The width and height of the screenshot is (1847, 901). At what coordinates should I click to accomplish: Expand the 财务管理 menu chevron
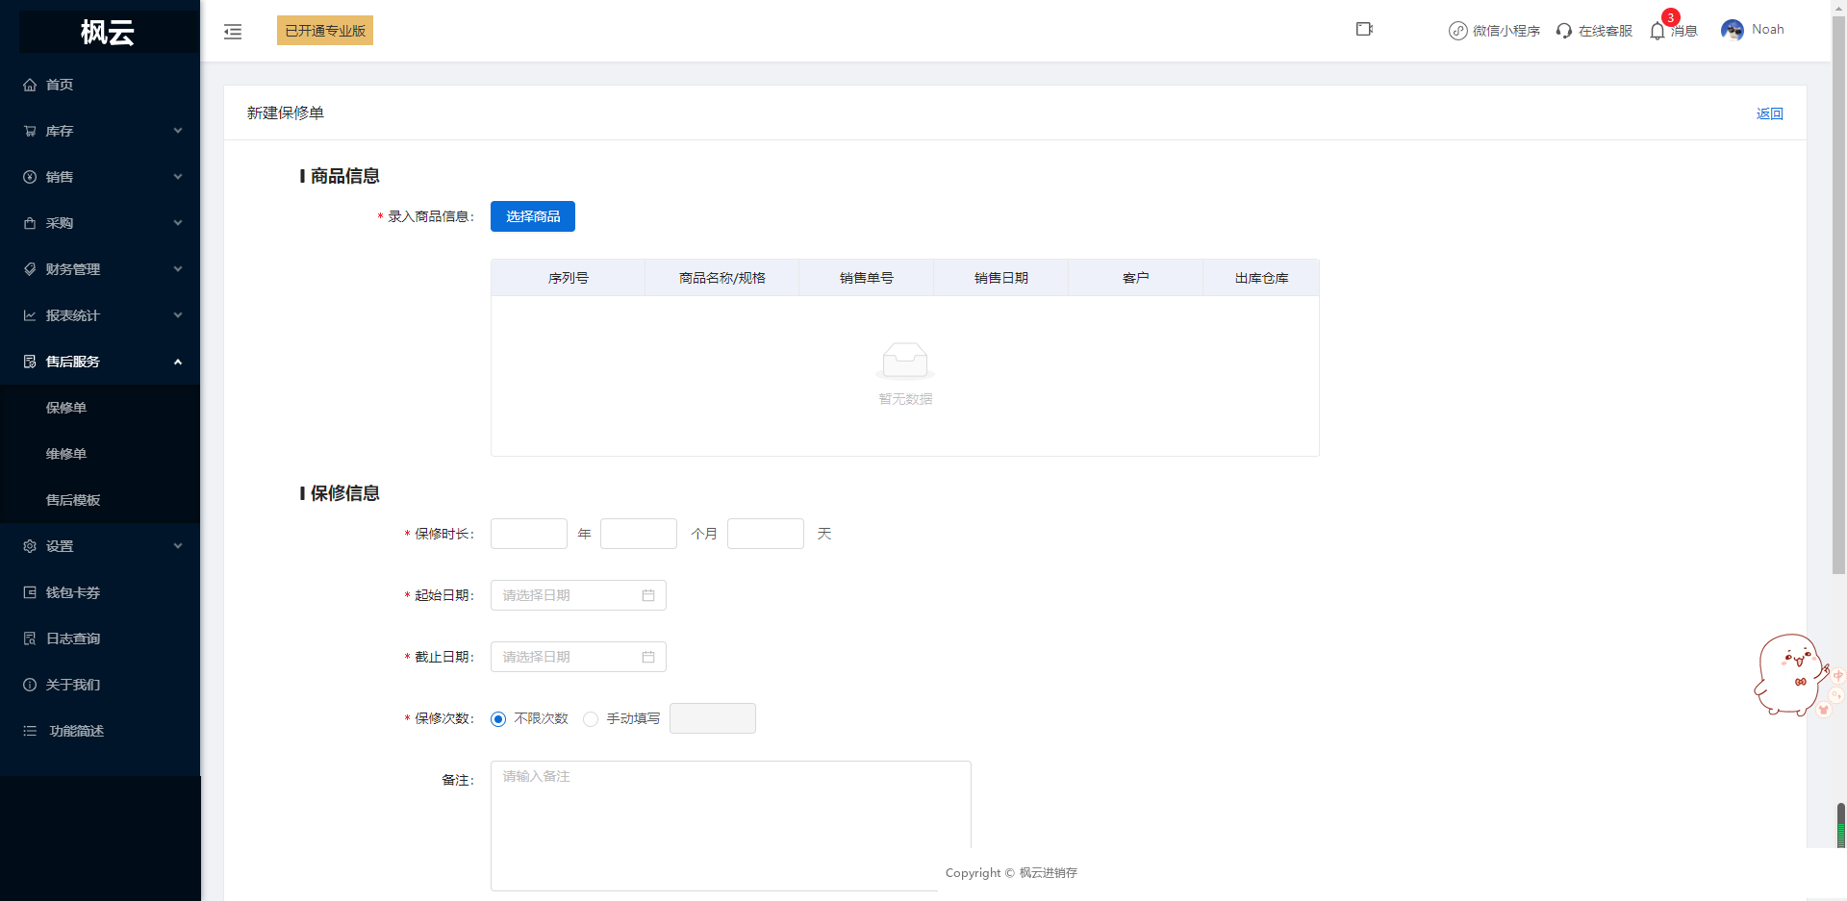178,269
